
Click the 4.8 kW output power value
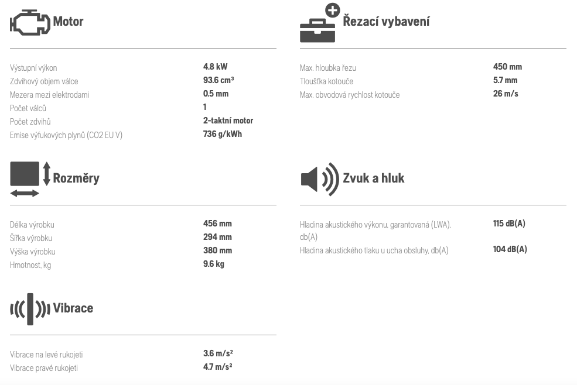(215, 67)
